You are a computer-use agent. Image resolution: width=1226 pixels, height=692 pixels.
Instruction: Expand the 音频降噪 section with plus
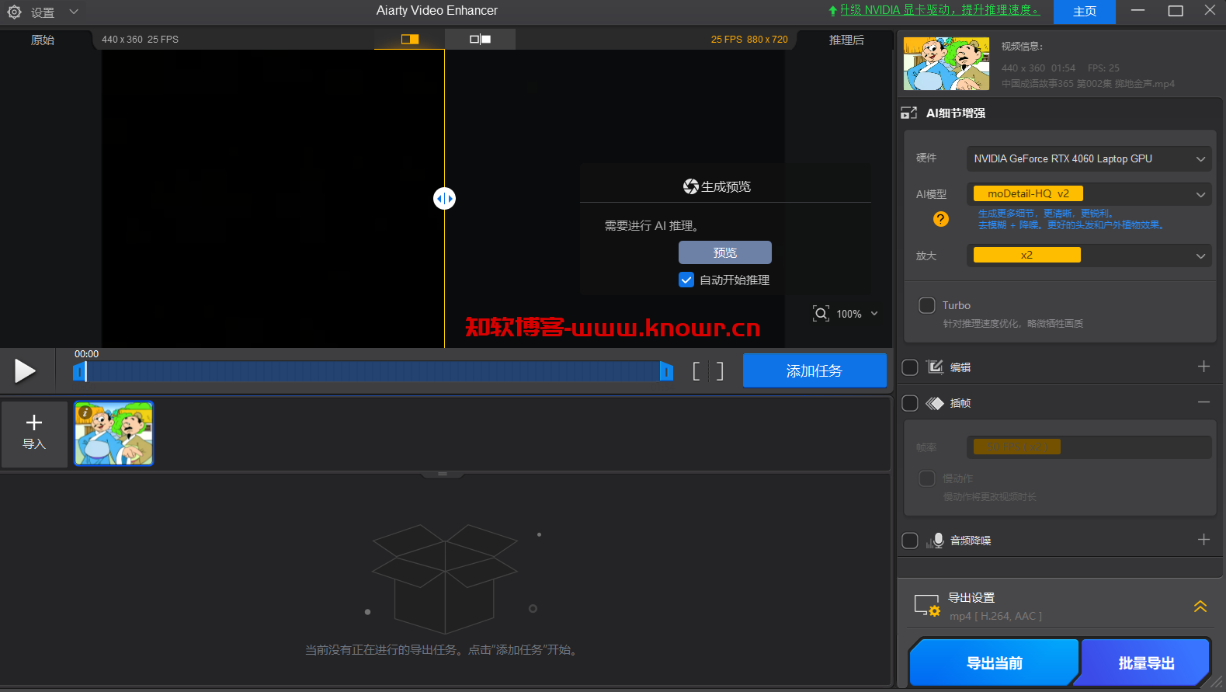1203,540
